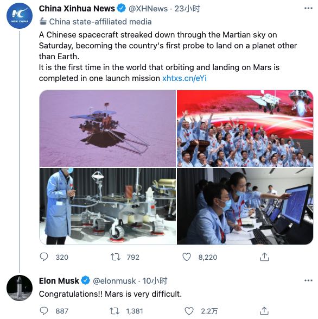Open China Xinhua News profile avatar
Screen dimensions: 318x319
[x=20, y=16]
